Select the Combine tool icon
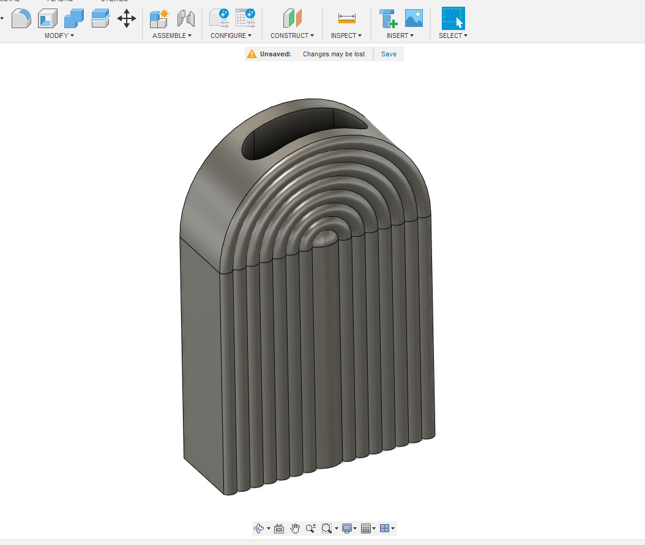Screen dimensions: 645x545 point(74,18)
